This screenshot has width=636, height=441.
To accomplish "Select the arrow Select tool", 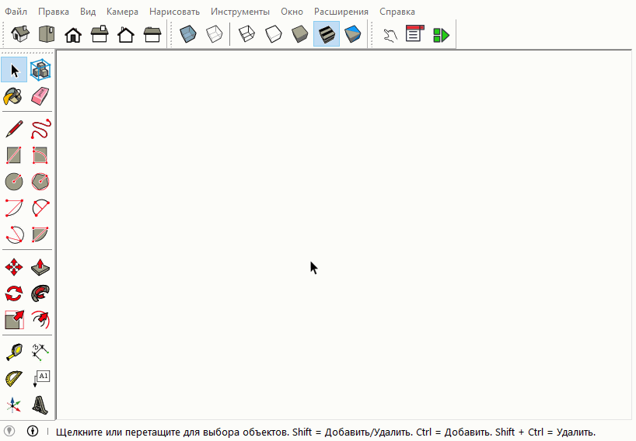I will pyautogui.click(x=14, y=70).
